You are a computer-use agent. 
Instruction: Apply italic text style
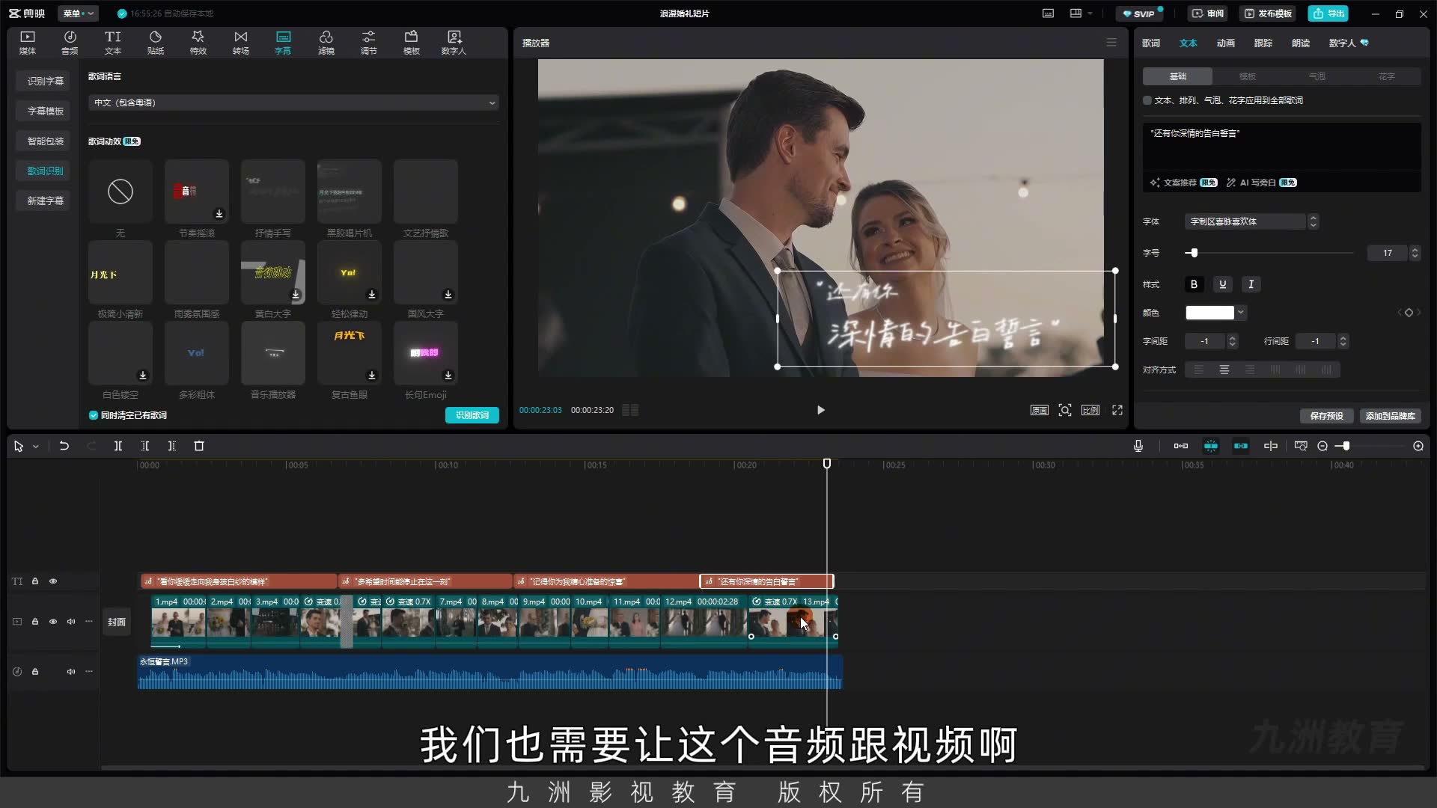1251,284
